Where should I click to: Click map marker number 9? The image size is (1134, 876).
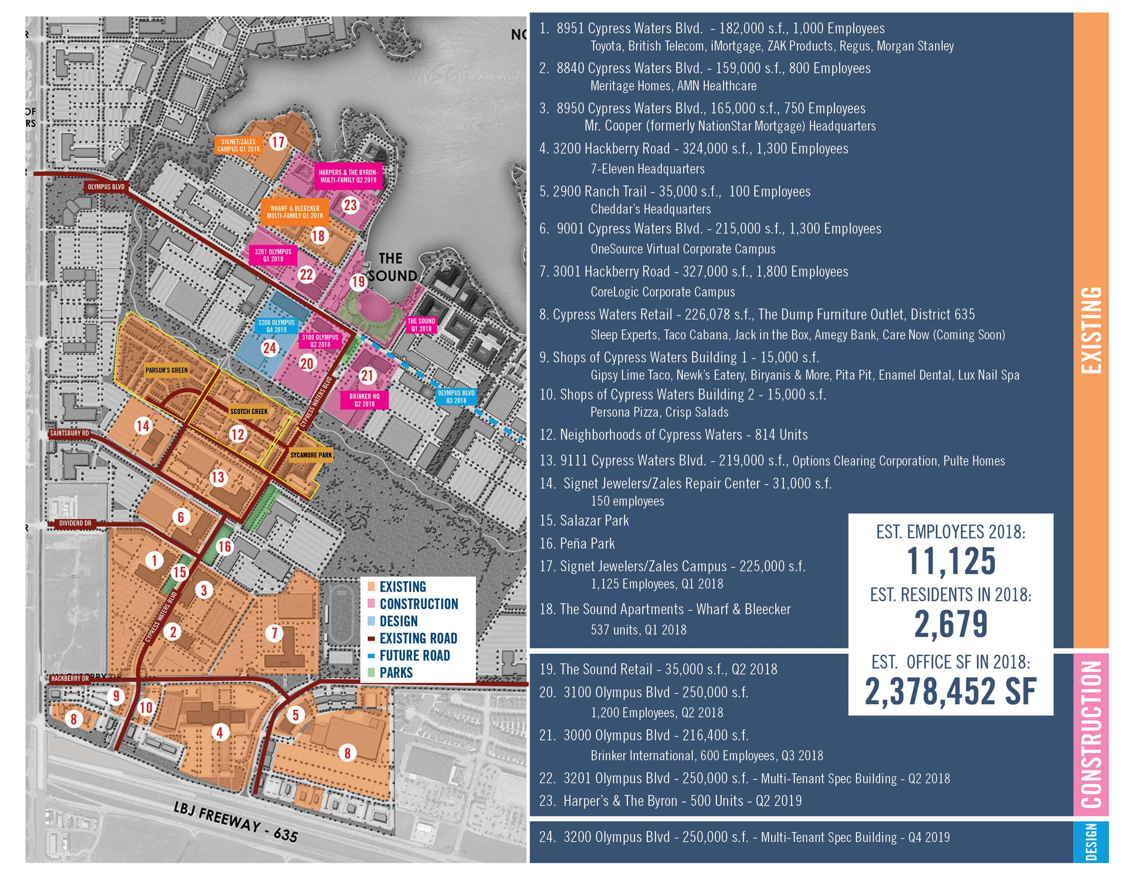pos(116,696)
